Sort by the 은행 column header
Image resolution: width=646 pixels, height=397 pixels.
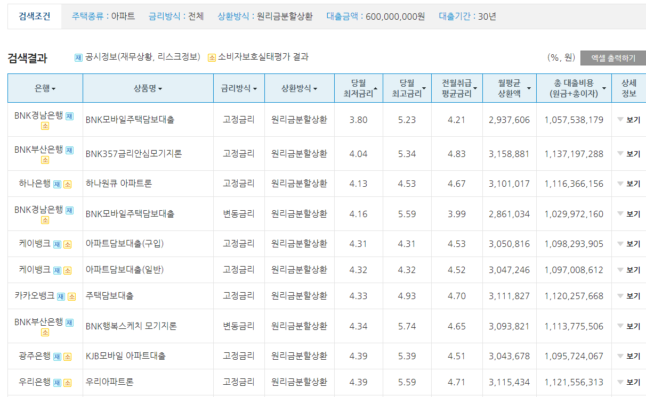pos(45,88)
